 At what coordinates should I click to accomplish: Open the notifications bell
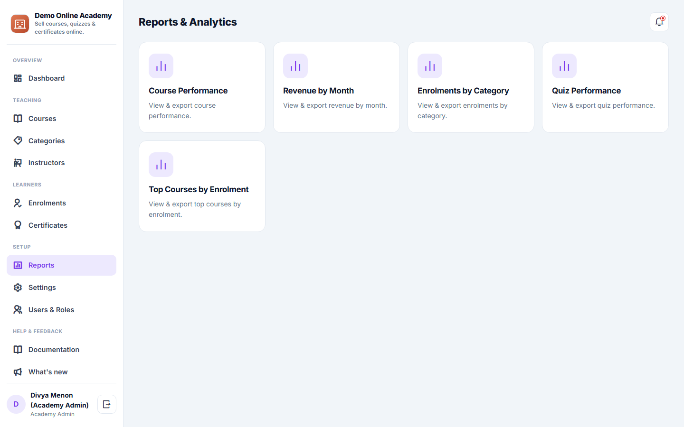(x=659, y=22)
